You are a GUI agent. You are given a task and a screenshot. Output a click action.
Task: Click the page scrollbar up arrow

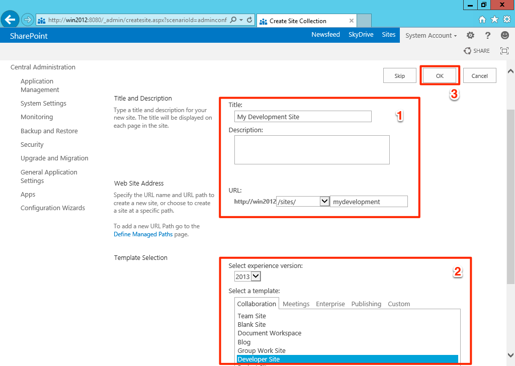tap(511, 71)
